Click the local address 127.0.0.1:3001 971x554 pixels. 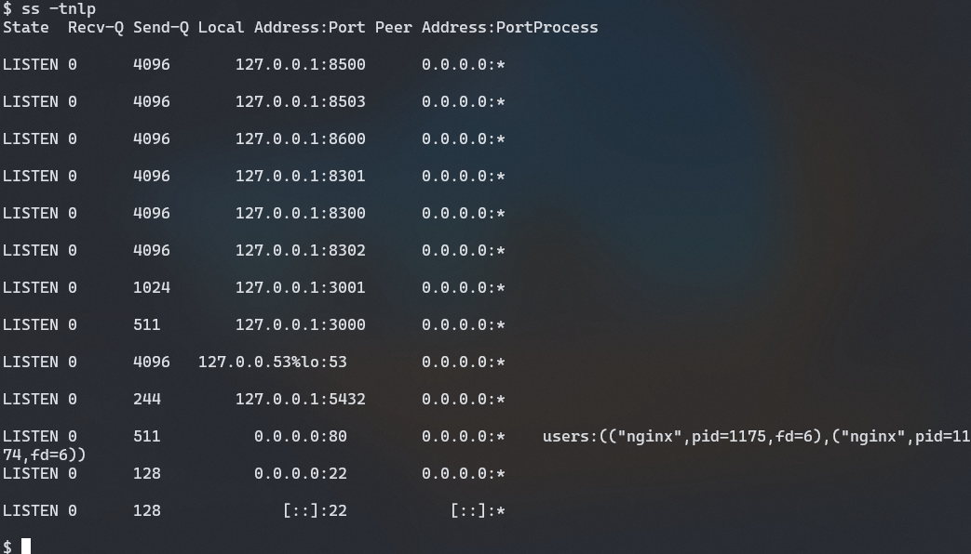[300, 287]
